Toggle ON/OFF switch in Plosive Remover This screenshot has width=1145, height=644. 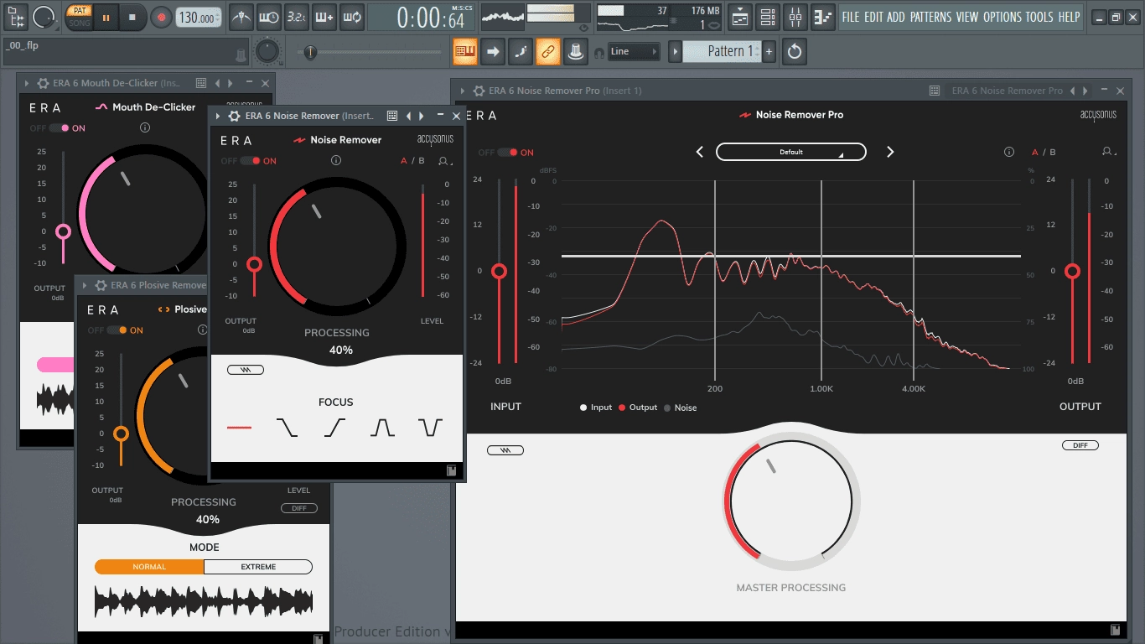coord(116,330)
